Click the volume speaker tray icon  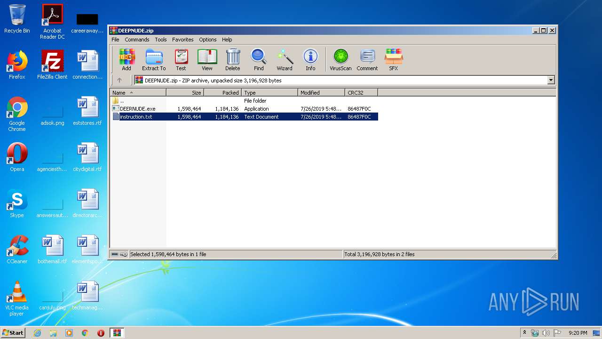[546, 333]
